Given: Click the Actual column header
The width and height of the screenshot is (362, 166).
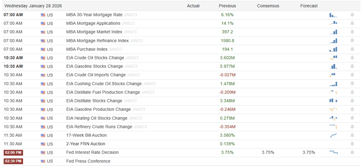Looking at the screenshot, I should (x=193, y=6).
